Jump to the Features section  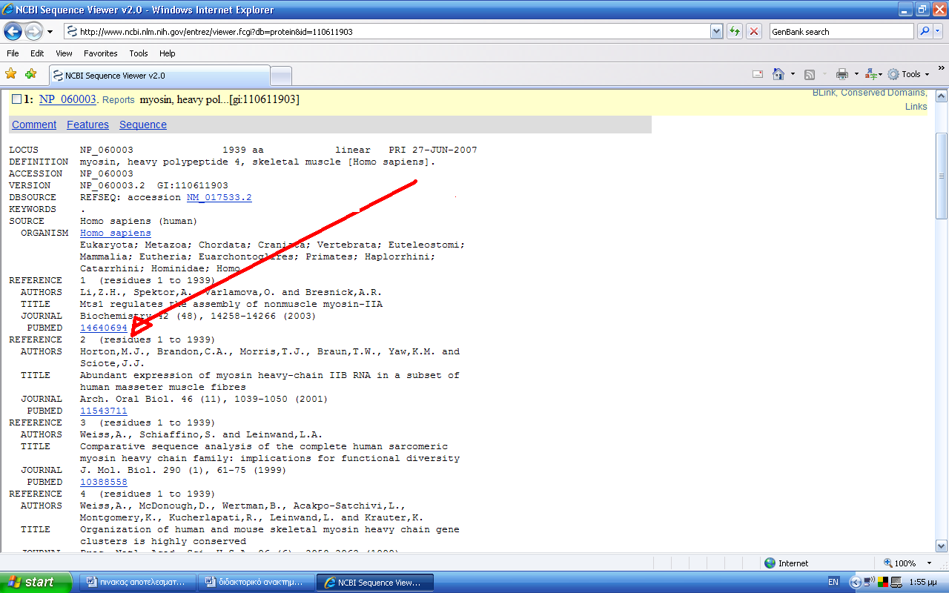87,125
